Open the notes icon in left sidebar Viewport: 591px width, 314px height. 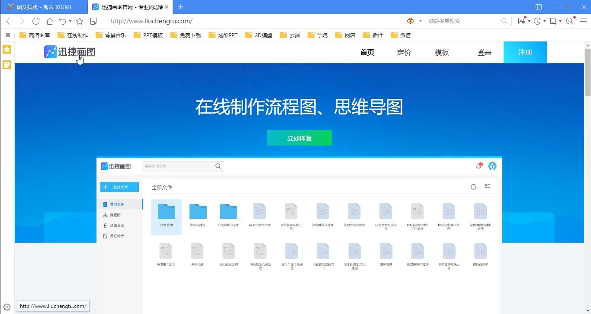[7, 65]
